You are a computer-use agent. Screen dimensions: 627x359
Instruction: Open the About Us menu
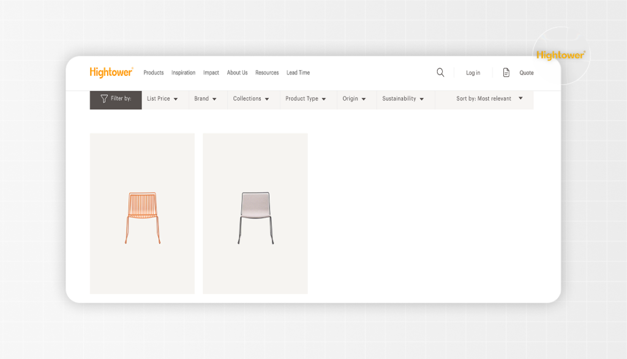coord(237,73)
